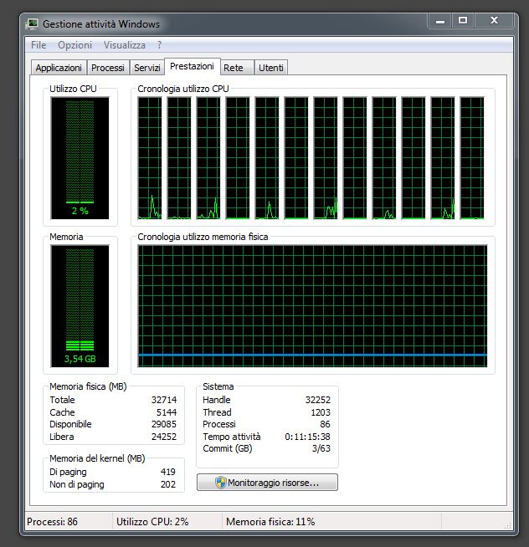Minimize the Gestione attività Windows window
Image resolution: width=529 pixels, height=547 pixels.
(440, 21)
